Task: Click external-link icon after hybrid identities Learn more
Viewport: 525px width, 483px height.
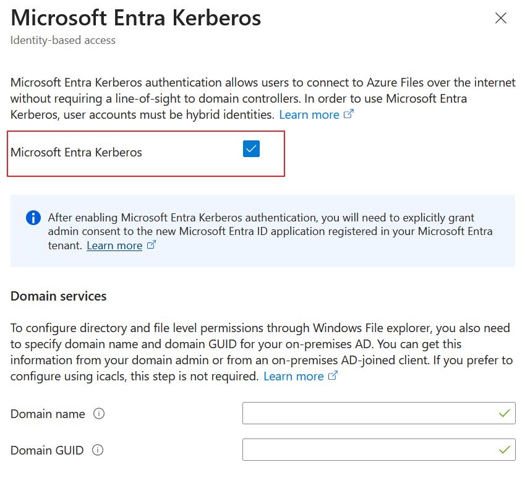Action: coord(349,114)
